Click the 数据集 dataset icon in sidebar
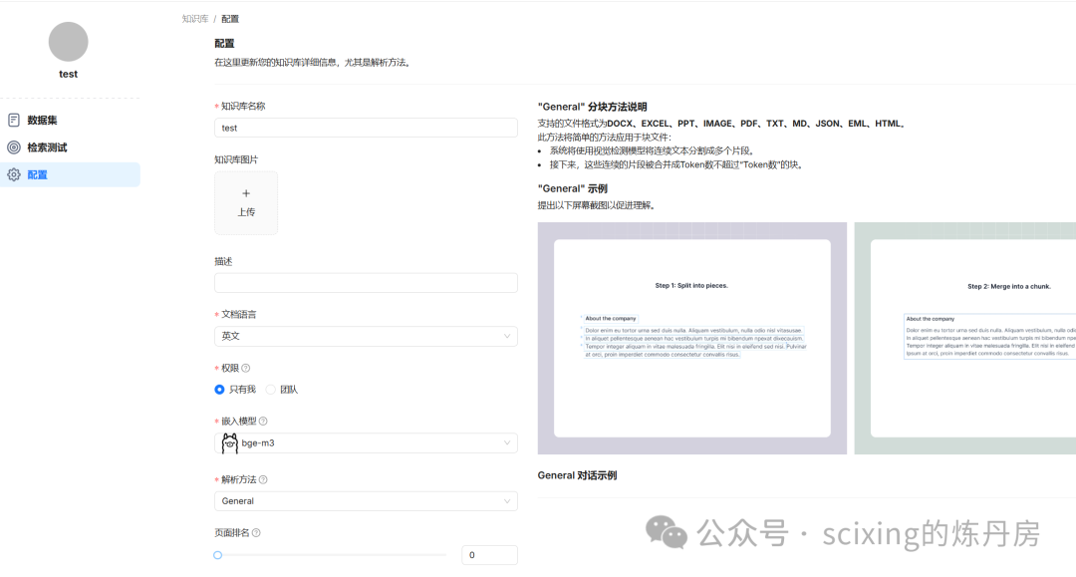1076x577 pixels. (14, 120)
